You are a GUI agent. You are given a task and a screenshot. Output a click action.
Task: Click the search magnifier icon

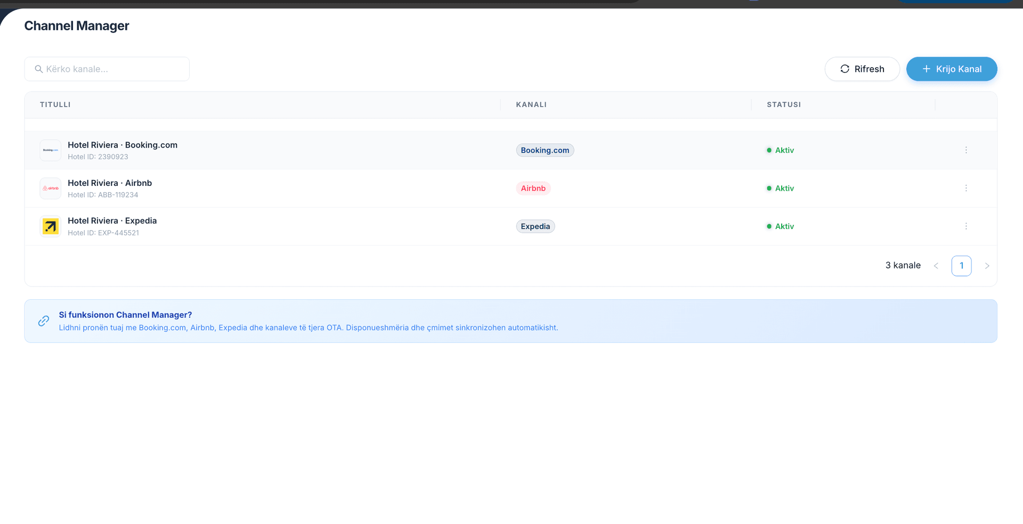coord(39,69)
